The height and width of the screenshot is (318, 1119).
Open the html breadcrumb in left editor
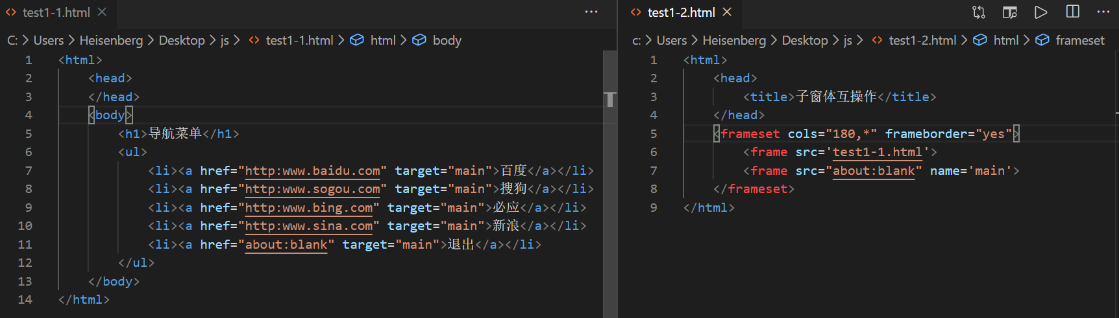(x=382, y=40)
